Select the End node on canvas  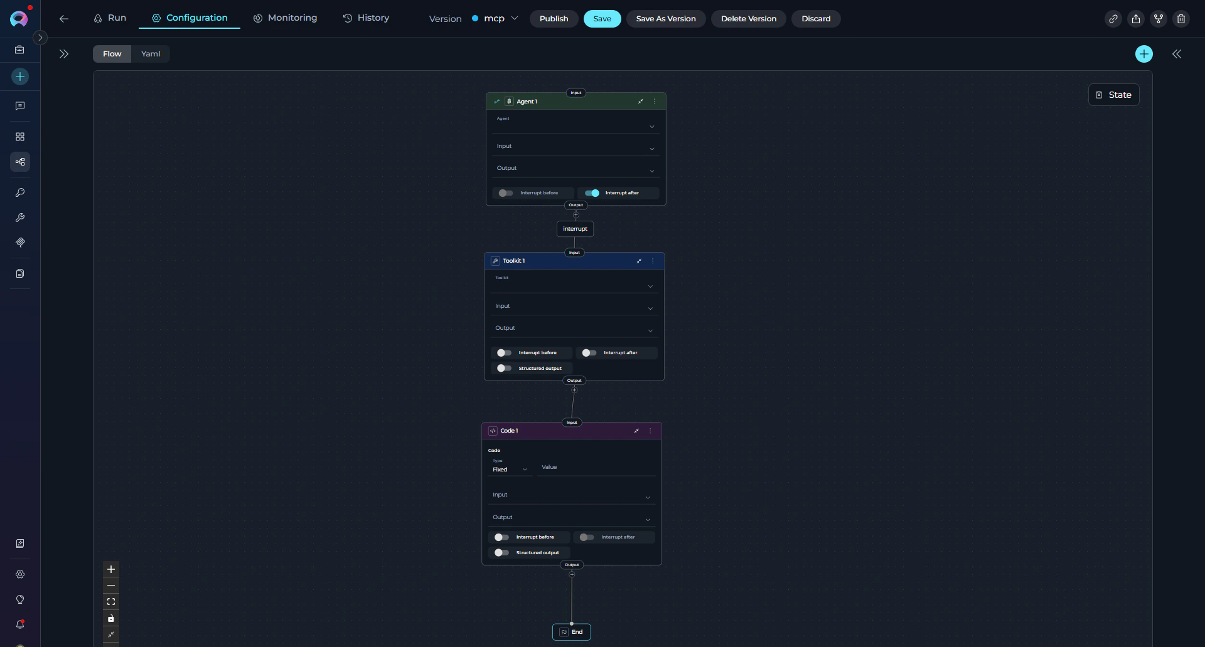coord(572,632)
